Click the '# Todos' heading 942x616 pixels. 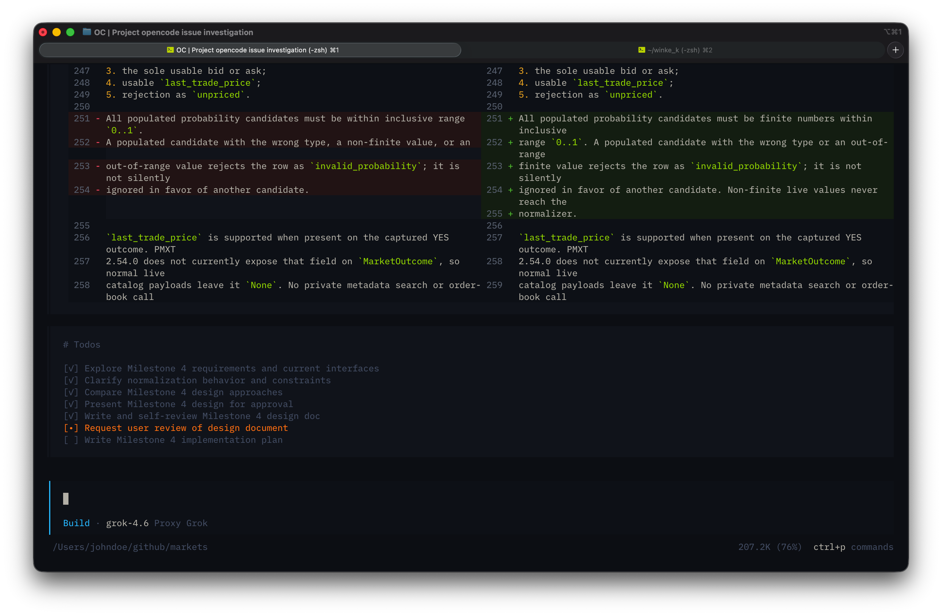click(82, 345)
